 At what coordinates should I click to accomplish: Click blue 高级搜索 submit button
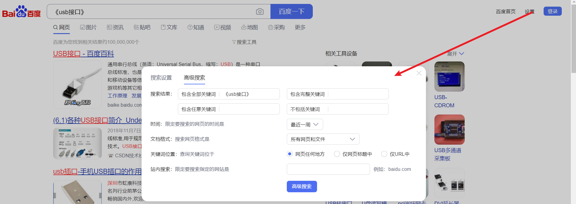pos(302,187)
